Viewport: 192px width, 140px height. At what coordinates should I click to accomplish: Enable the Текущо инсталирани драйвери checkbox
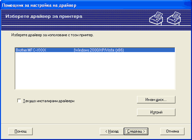point(19,101)
